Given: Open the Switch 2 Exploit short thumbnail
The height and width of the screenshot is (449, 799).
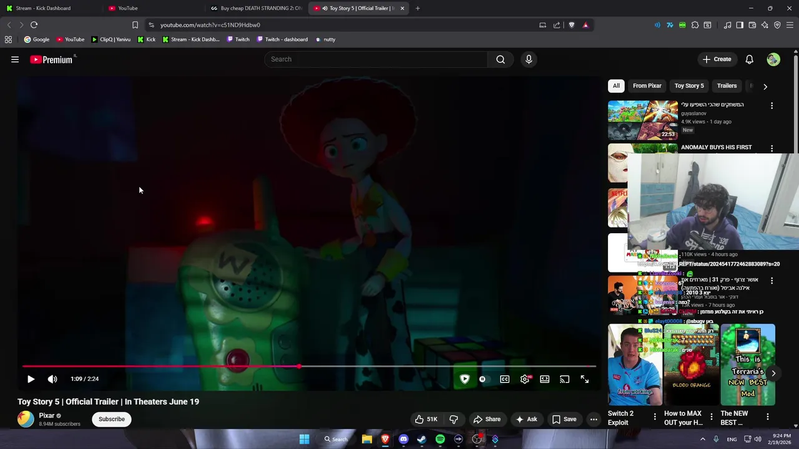Looking at the screenshot, I should 635,365.
